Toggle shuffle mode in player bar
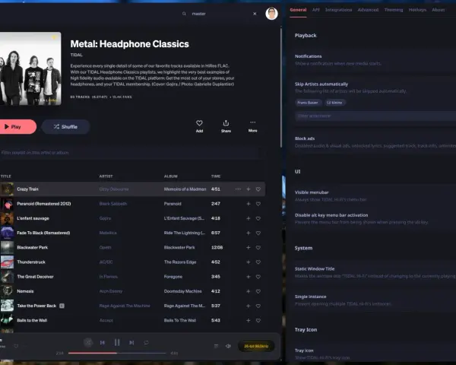This screenshot has height=365, width=456. coord(88,343)
